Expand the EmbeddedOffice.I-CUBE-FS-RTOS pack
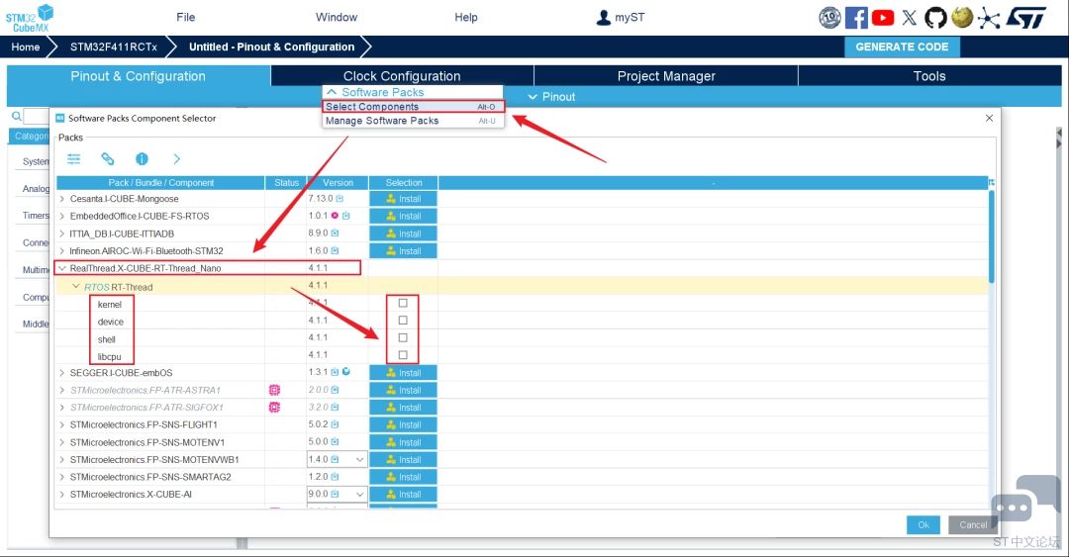 point(62,216)
